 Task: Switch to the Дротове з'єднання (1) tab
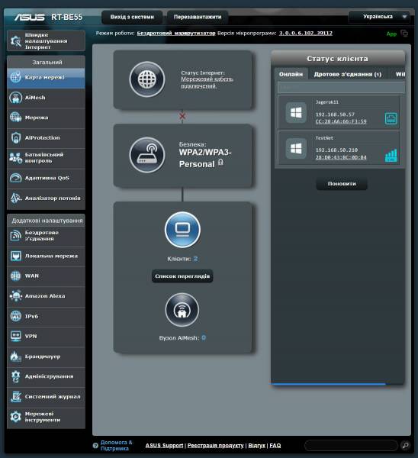(x=348, y=74)
